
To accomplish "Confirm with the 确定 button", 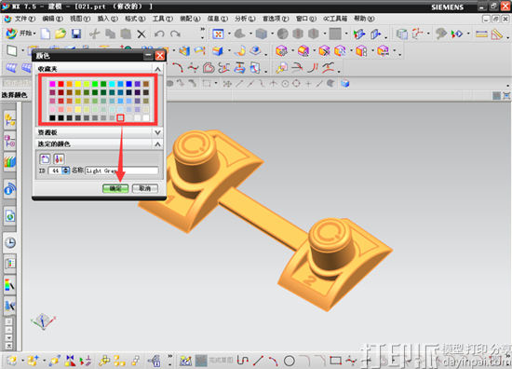I will tap(115, 188).
